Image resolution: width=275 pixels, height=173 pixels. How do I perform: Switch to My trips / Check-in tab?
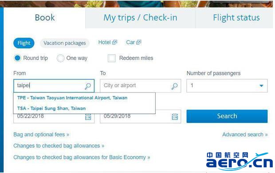coord(140,18)
